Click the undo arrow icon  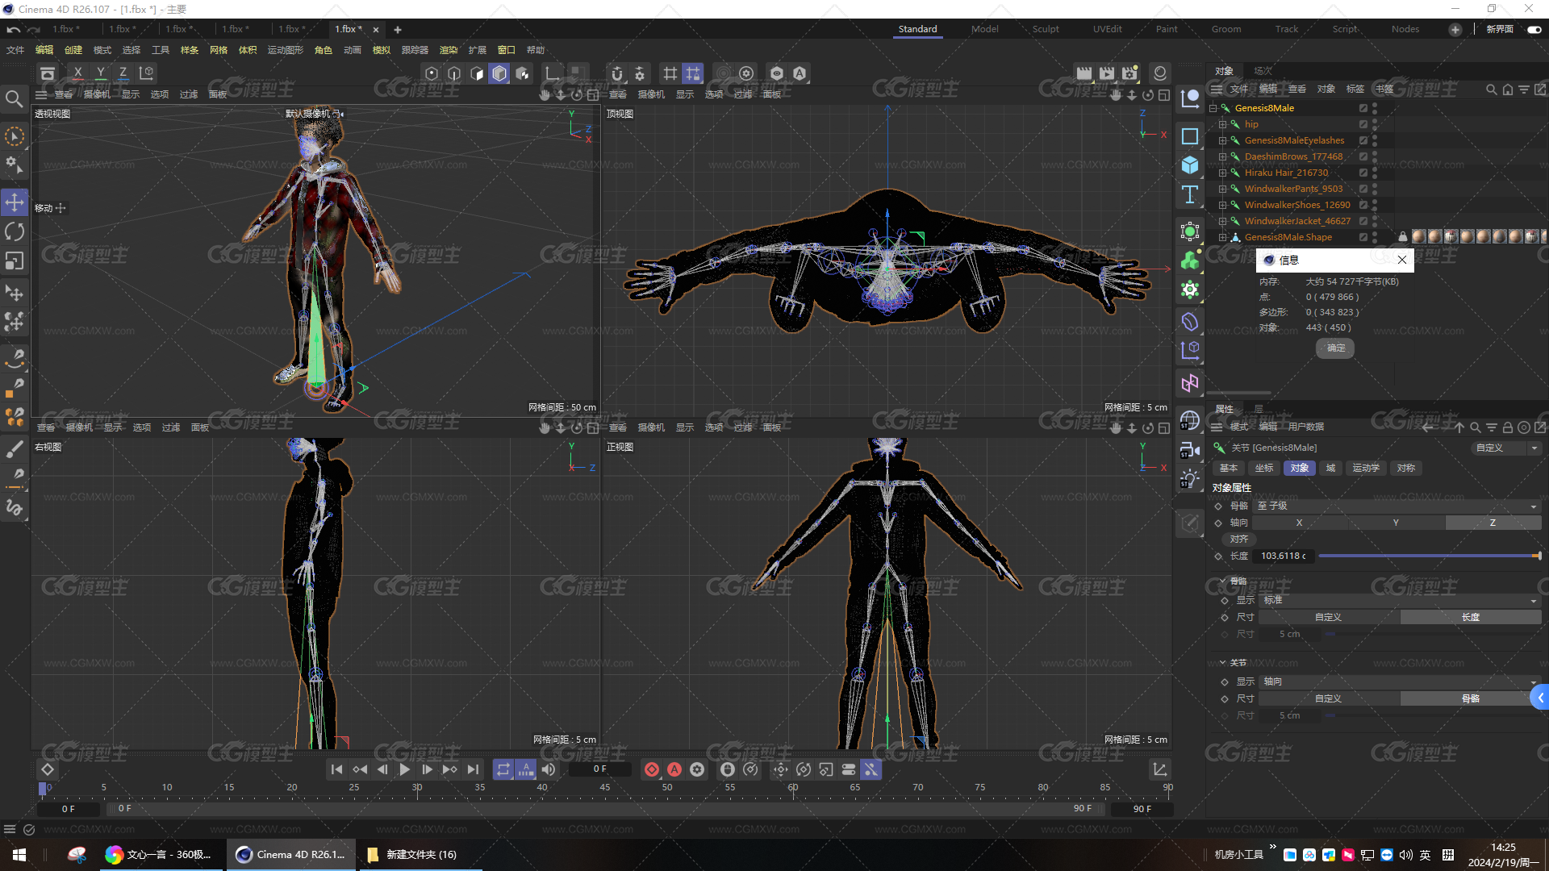pos(13,29)
